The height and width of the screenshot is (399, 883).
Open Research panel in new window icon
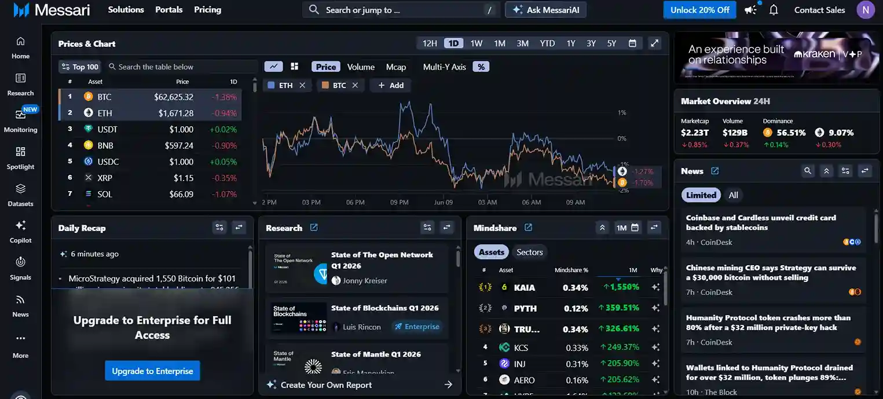point(314,228)
